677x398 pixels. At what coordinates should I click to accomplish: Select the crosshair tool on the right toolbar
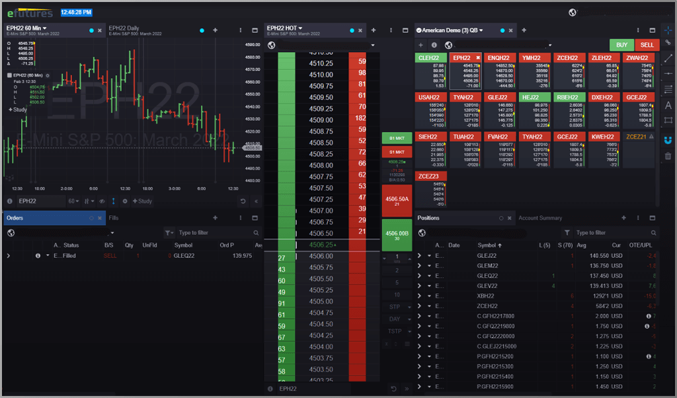click(669, 30)
